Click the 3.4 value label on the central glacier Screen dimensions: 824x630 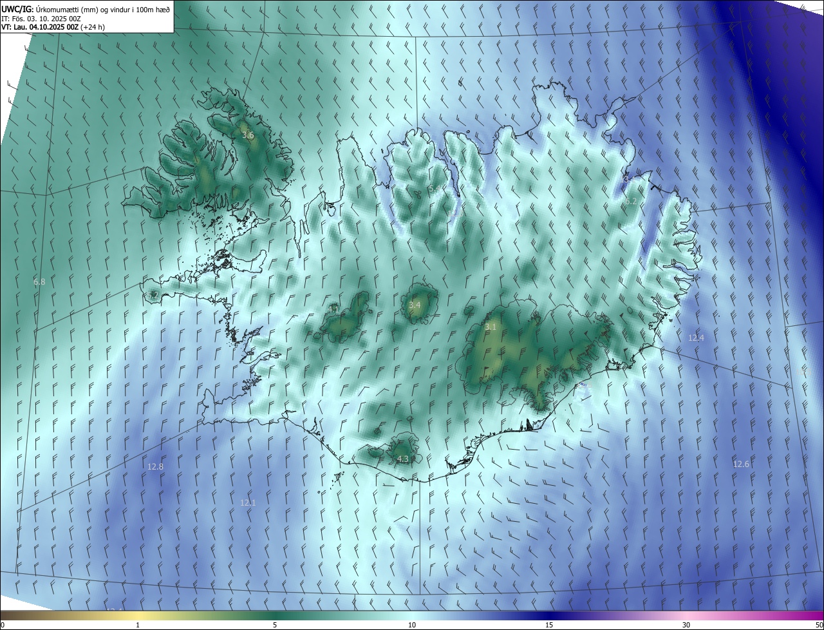tap(415, 305)
